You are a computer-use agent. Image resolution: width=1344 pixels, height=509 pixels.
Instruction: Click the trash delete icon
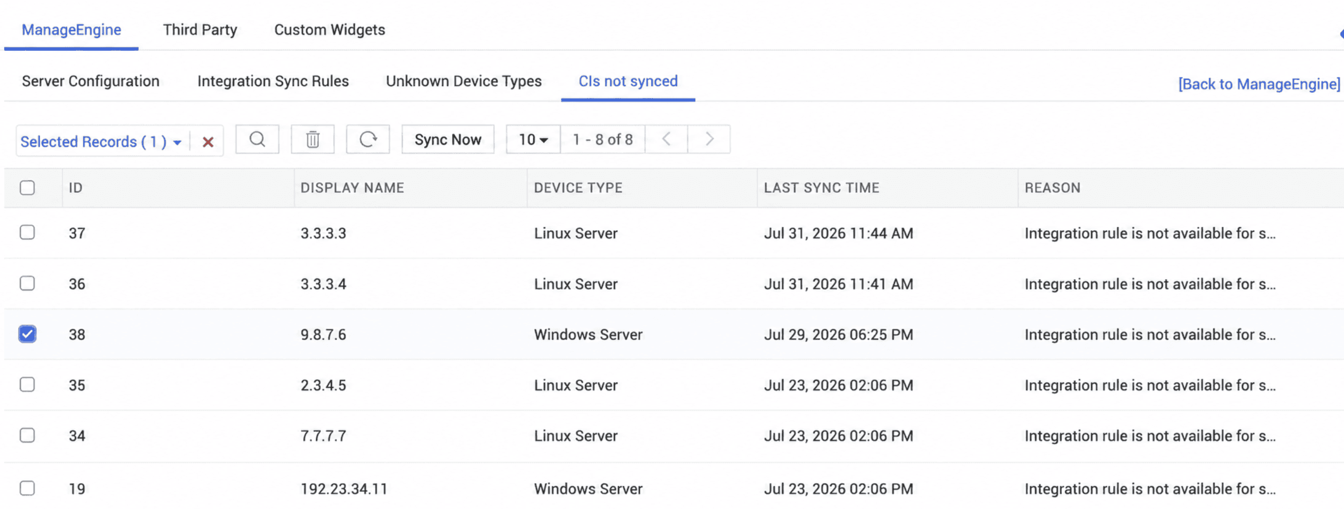[312, 140]
